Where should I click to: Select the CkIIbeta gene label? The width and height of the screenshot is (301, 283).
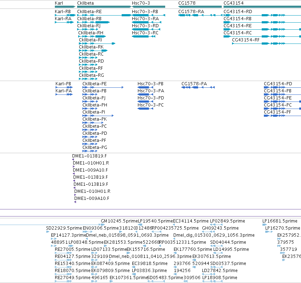[86, 3]
